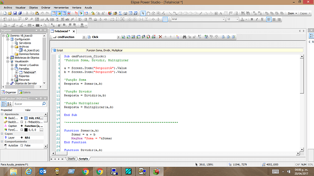Click the on-screen keyboard tray icon
The image size is (314, 176).
275,171
